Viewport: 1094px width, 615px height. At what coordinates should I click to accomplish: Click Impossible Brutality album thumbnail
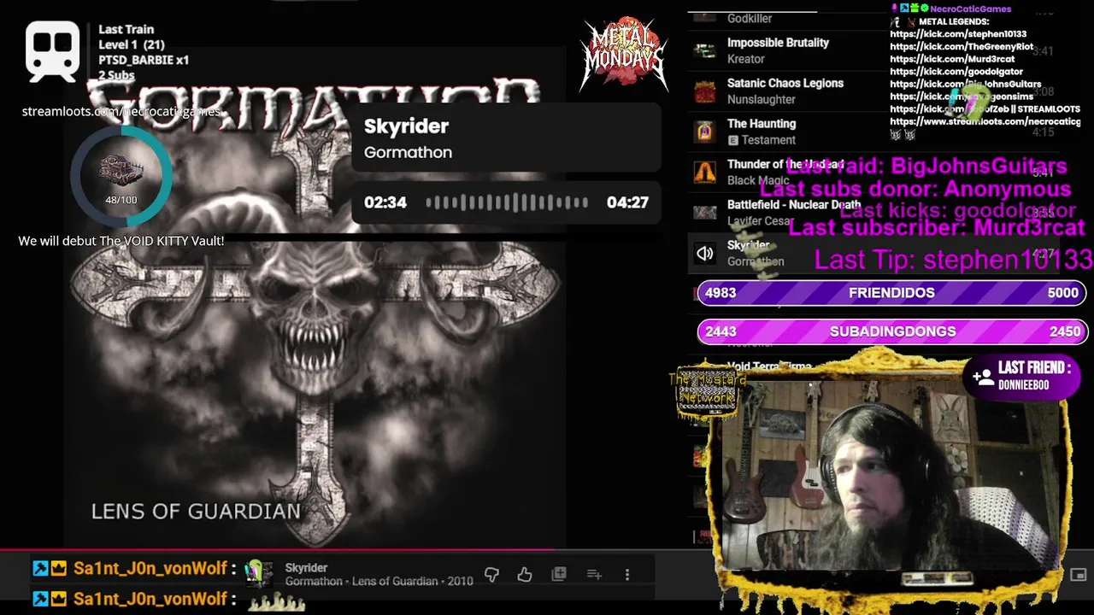[705, 50]
